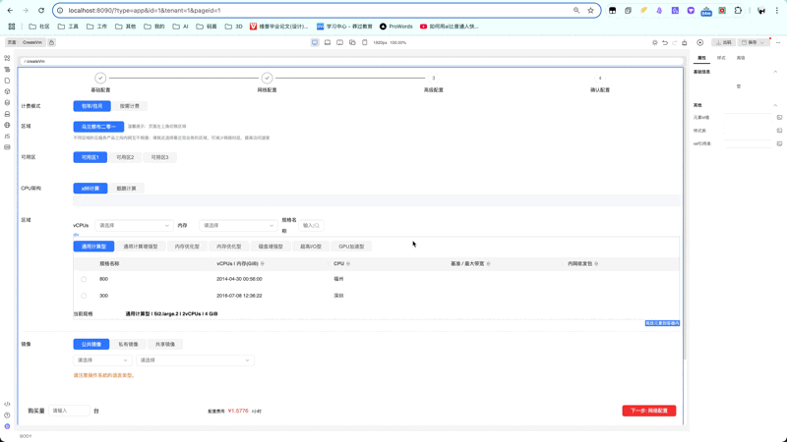Switch to the 高级 advanced tab
The width and height of the screenshot is (787, 442).
(741, 58)
